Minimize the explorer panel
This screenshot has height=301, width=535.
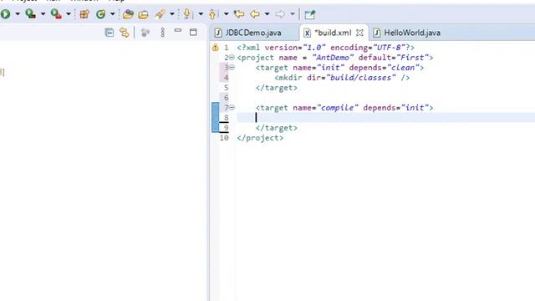[x=178, y=31]
